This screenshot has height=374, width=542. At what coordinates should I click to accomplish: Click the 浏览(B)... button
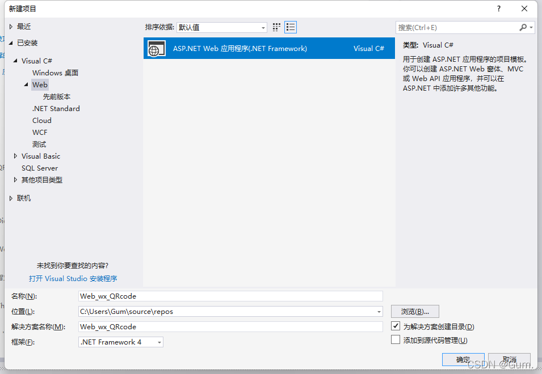pyautogui.click(x=415, y=312)
